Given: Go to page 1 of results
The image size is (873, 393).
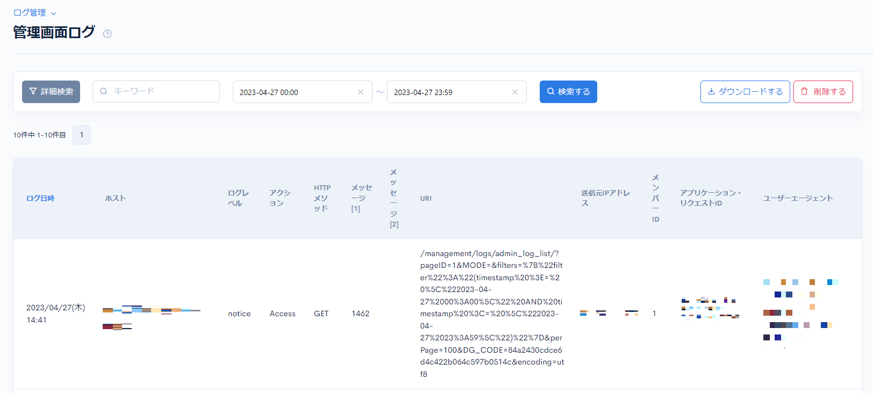Looking at the screenshot, I should click(x=82, y=135).
